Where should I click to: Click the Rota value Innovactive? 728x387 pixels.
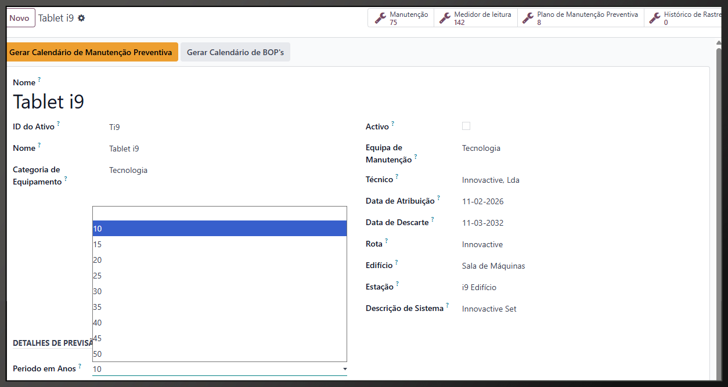[x=482, y=244]
